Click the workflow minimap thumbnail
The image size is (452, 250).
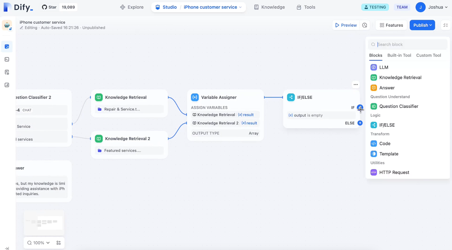44,222
